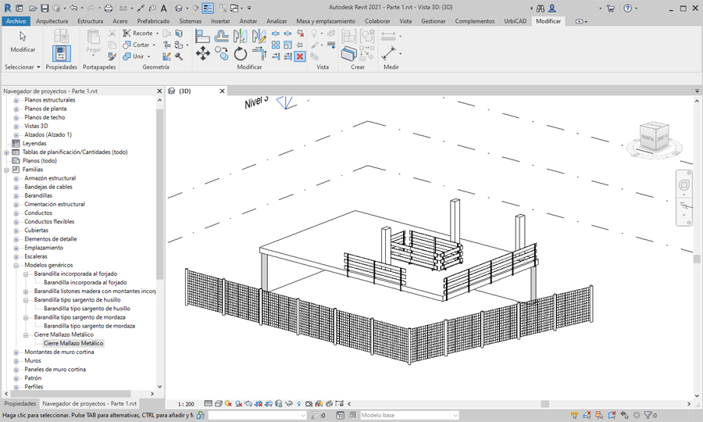Open the Arquitectura ribbon tab
The image size is (703, 422).
click(x=52, y=21)
